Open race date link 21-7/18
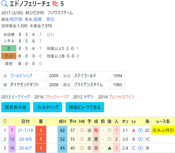The image size is (175, 153). tap(26, 130)
